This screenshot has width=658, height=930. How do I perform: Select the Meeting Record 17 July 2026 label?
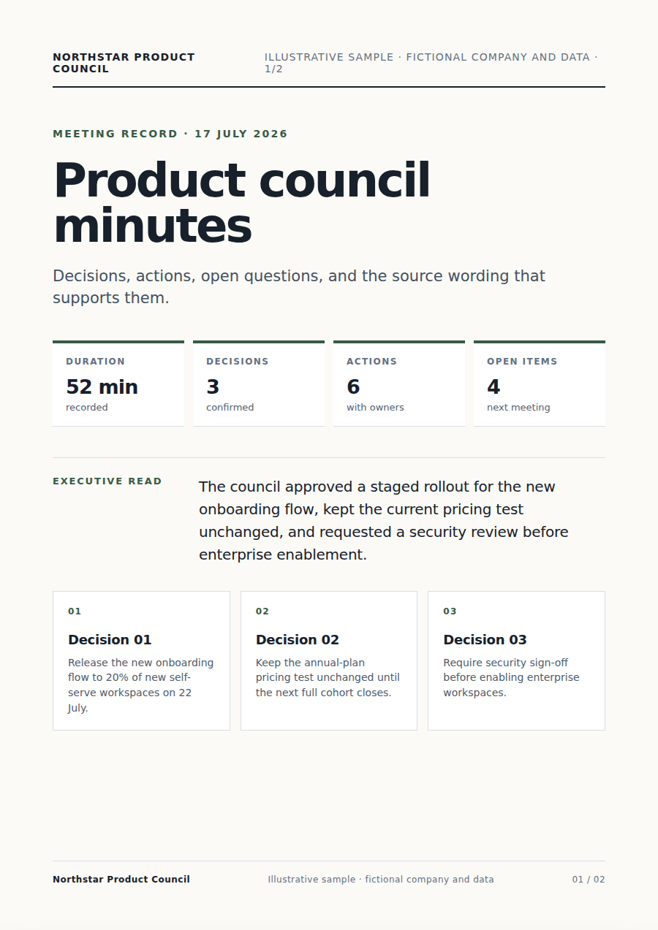coord(170,134)
